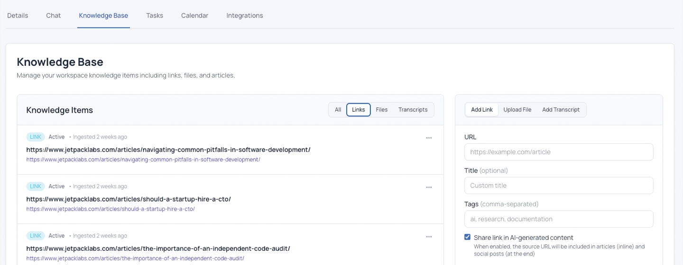
Task: Filter knowledge items by Transcripts
Action: click(413, 110)
